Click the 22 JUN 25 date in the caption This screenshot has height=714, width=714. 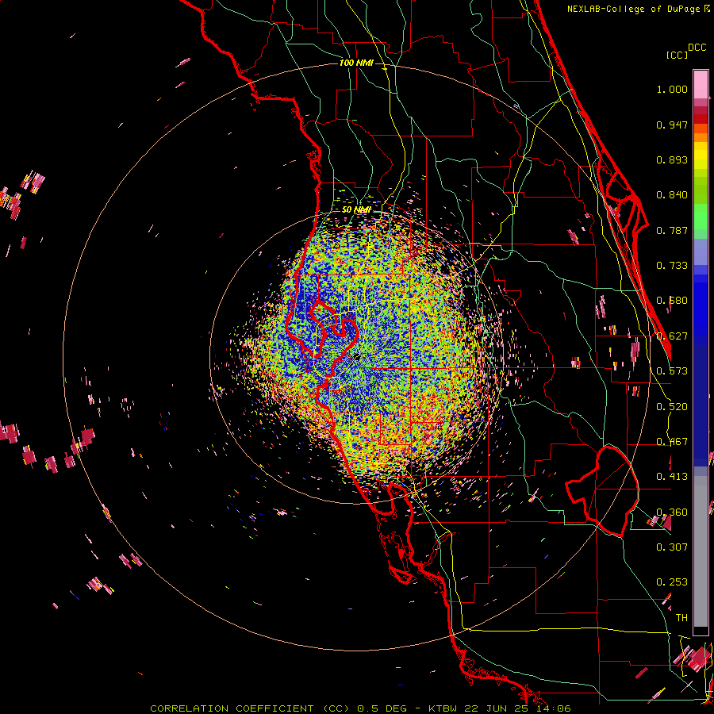tap(495, 708)
